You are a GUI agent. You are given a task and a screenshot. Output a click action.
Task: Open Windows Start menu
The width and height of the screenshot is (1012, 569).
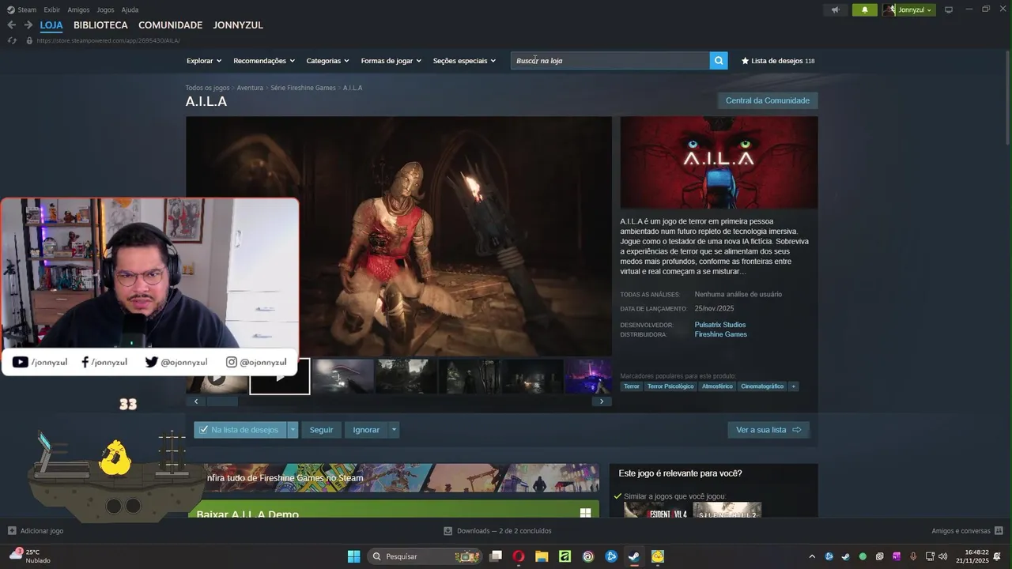[x=353, y=556]
